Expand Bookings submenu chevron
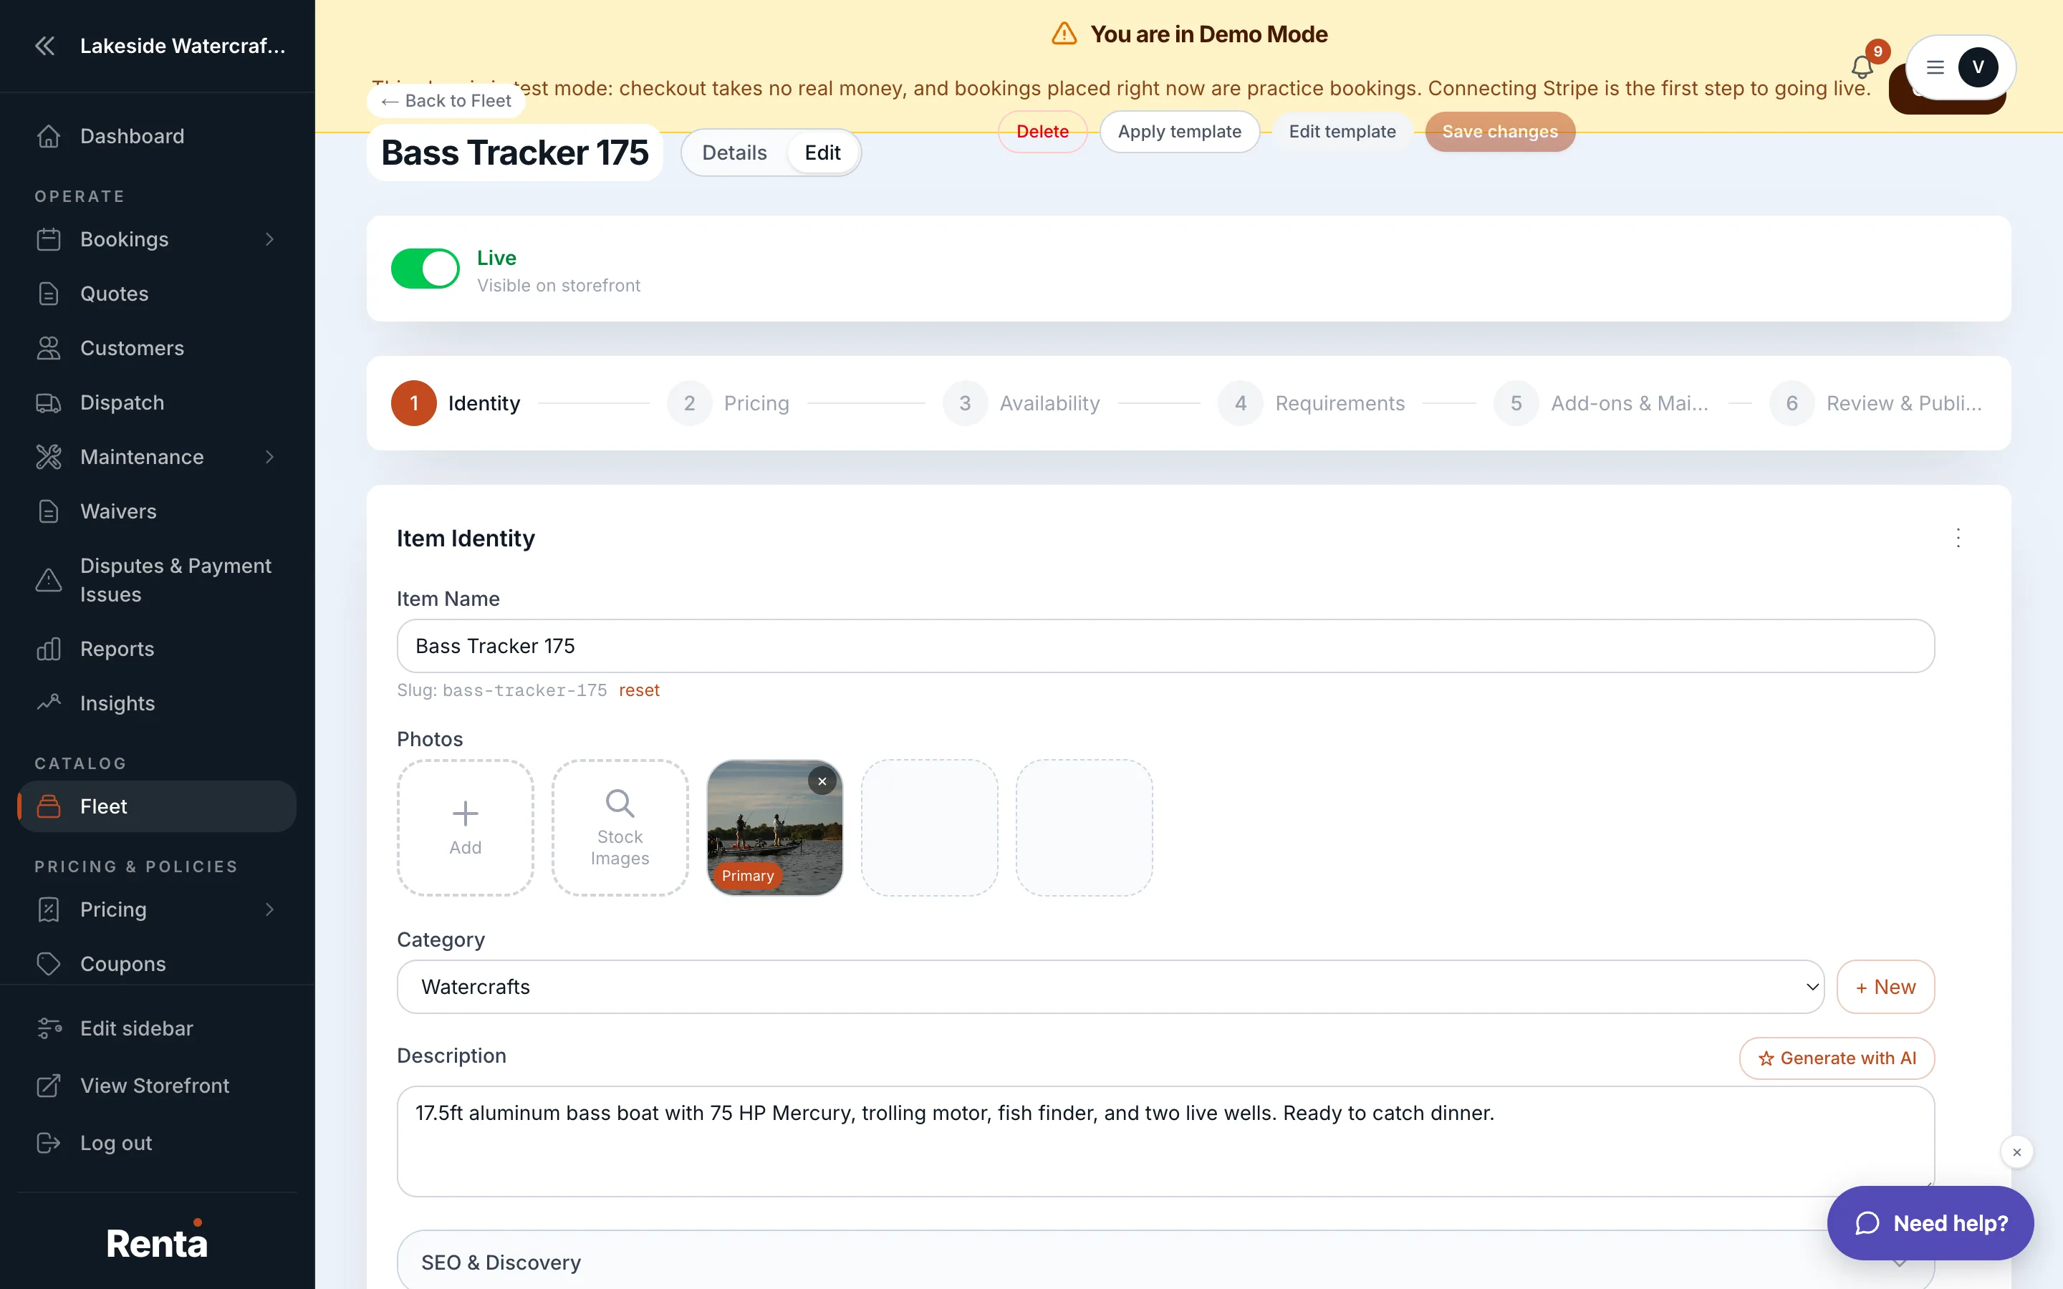2063x1289 pixels. [269, 240]
